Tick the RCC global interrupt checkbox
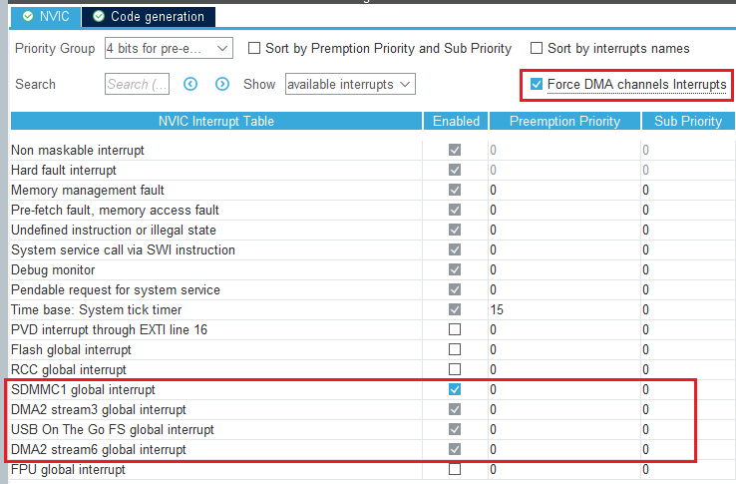Viewport: 736px width, 484px height. point(455,369)
